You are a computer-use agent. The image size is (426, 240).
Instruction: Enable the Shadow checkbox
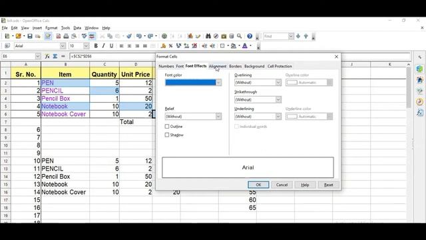pos(167,135)
